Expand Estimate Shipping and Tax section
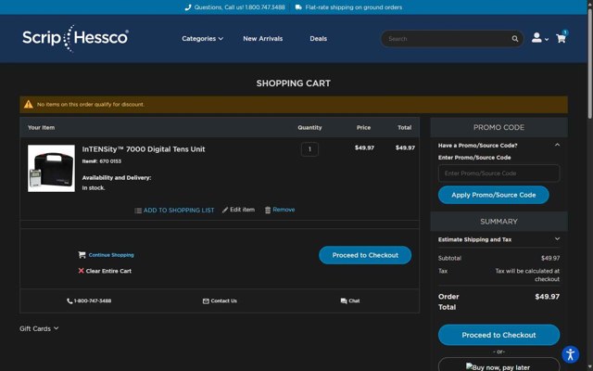The width and height of the screenshot is (593, 371). 557,239
